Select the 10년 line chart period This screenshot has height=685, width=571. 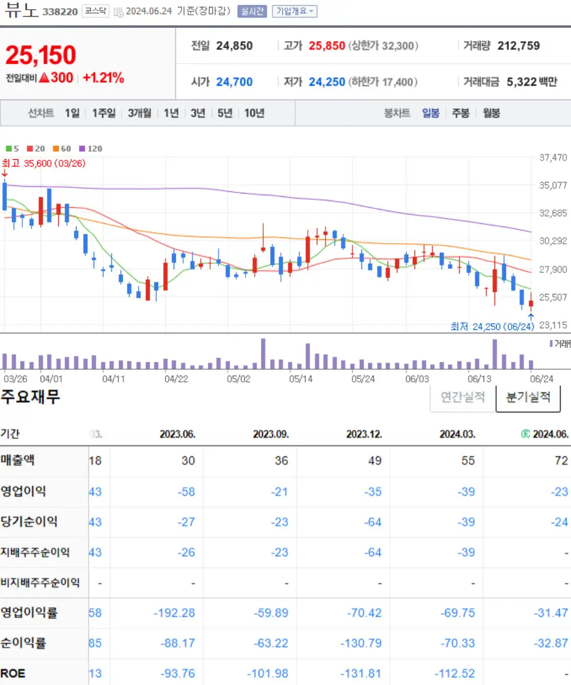click(254, 113)
